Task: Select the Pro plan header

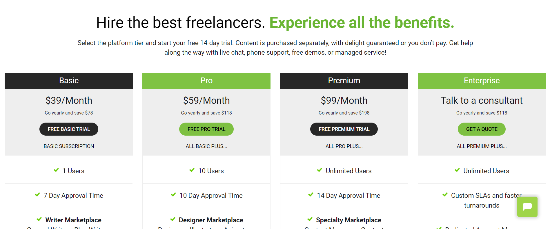Action: coord(206,81)
